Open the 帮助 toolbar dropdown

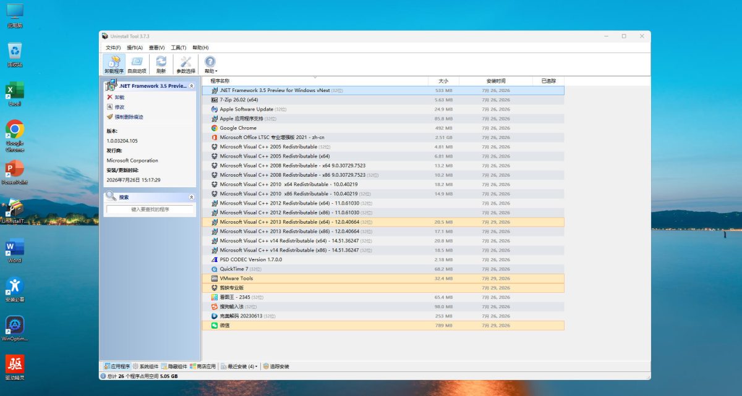point(210,64)
